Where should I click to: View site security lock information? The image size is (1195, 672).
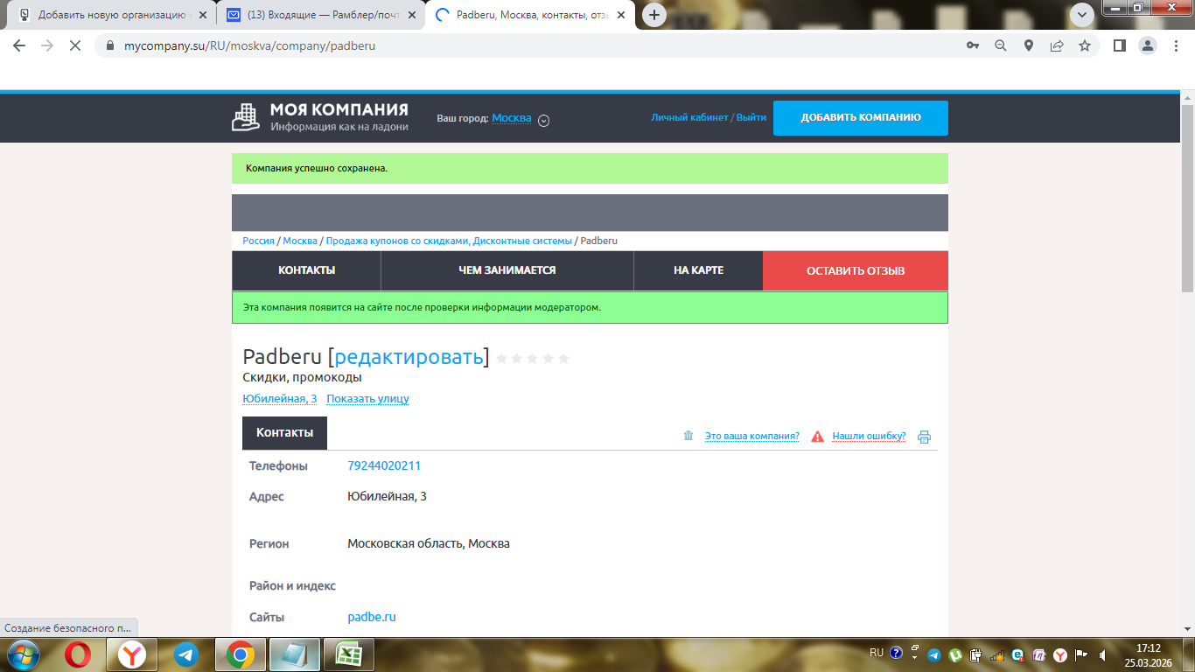tap(110, 45)
